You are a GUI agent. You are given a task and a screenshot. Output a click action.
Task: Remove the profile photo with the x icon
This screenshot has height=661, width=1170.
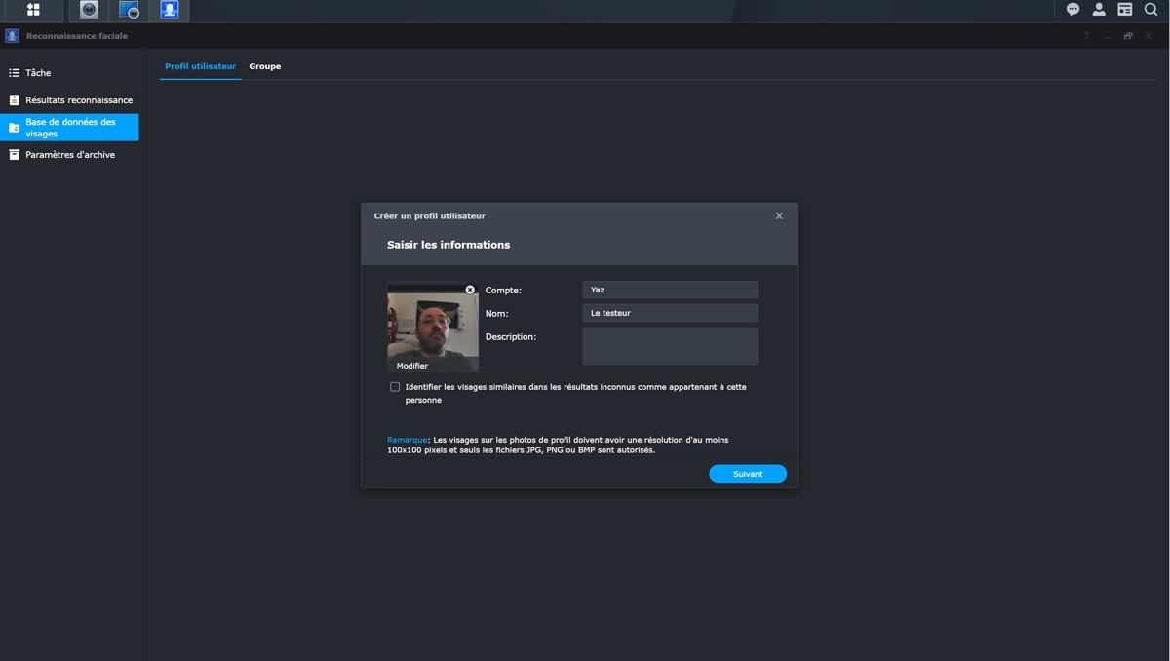470,290
